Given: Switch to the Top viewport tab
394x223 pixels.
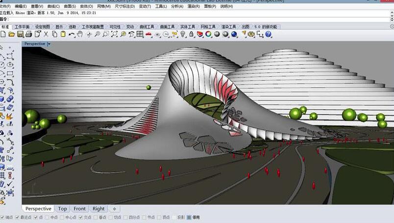Looking at the screenshot, I should 62,209.
